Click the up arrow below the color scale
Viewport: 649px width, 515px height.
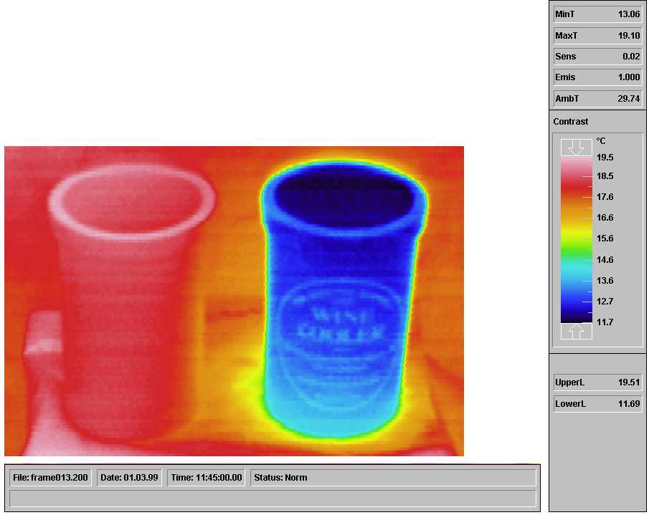tap(576, 331)
